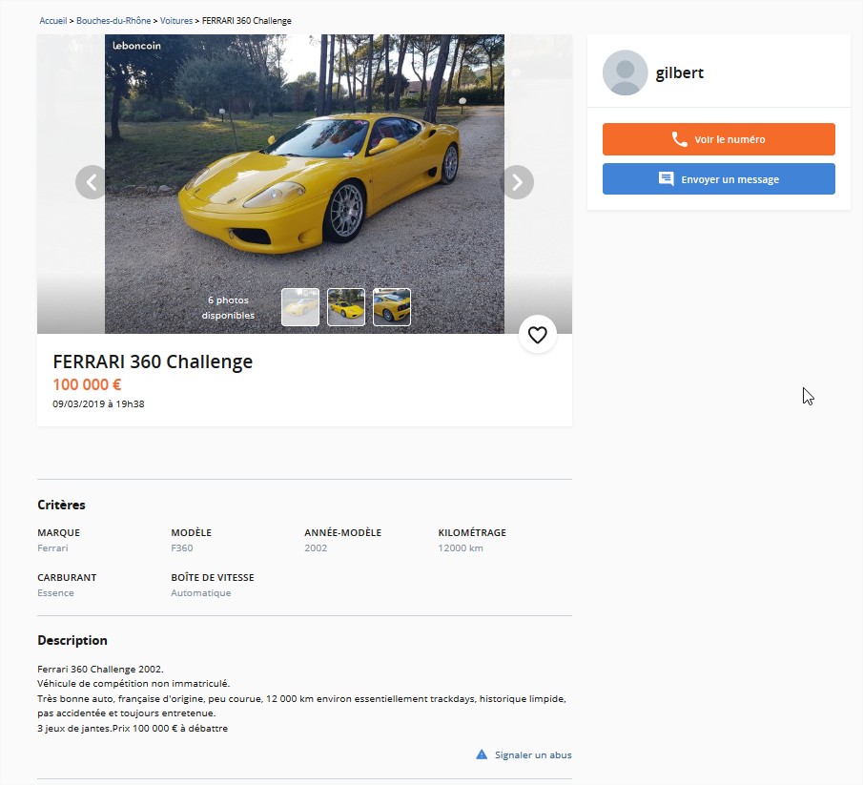Click 'MARQUE' label

tap(58, 532)
